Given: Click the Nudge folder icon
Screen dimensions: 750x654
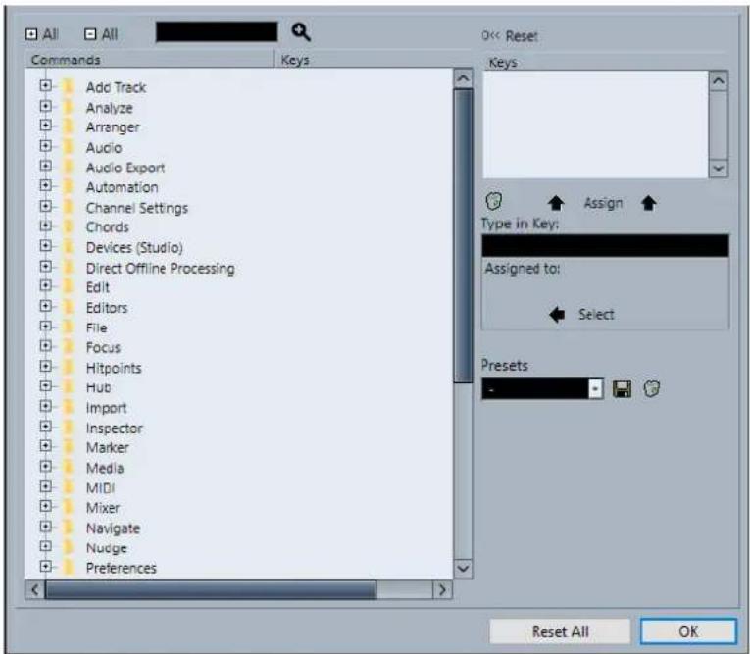Looking at the screenshot, I should tap(69, 548).
